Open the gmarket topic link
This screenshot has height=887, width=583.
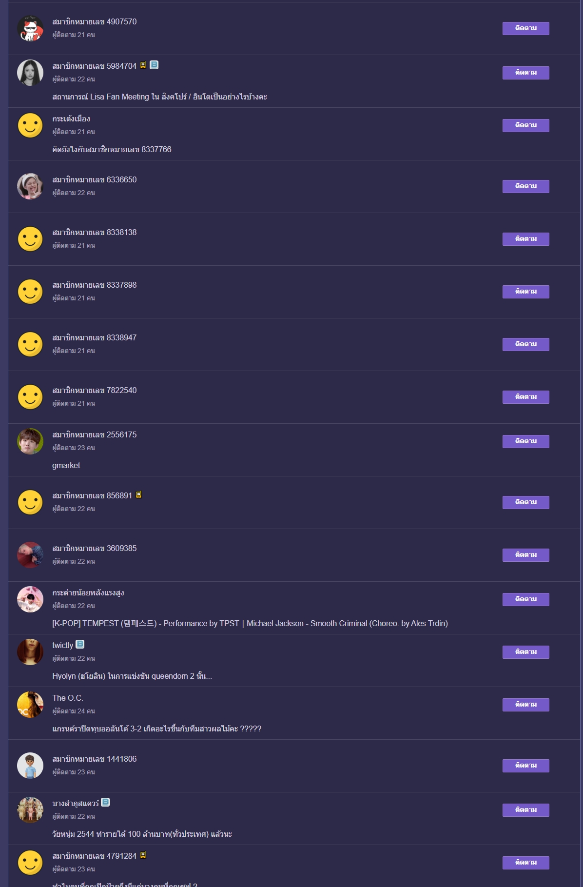[66, 465]
